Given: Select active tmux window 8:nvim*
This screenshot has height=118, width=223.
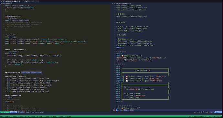Looking at the screenshot, I should (68, 116).
